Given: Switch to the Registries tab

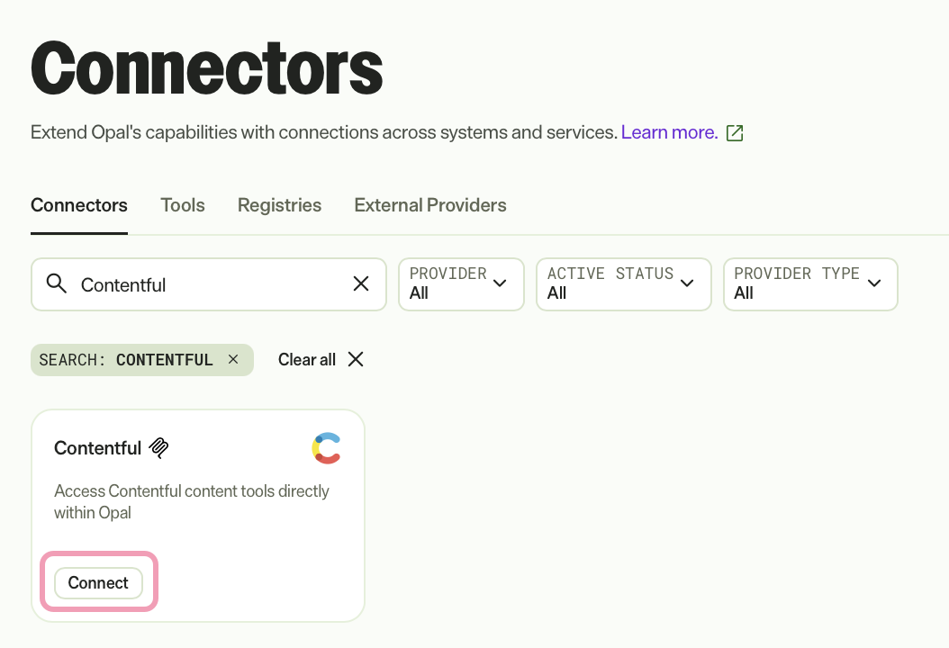Looking at the screenshot, I should click(280, 205).
